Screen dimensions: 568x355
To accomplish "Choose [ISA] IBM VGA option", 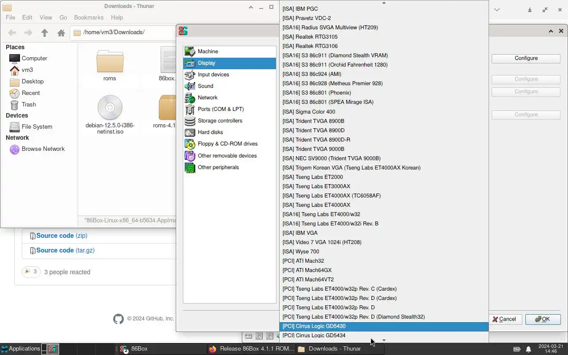I will pyautogui.click(x=384, y=233).
